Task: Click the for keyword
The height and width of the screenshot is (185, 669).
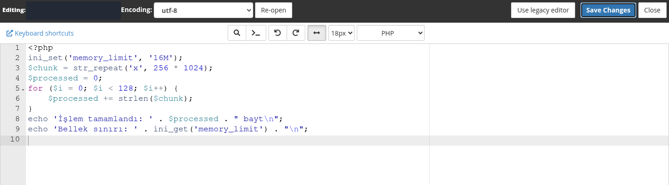Action: tap(35, 88)
